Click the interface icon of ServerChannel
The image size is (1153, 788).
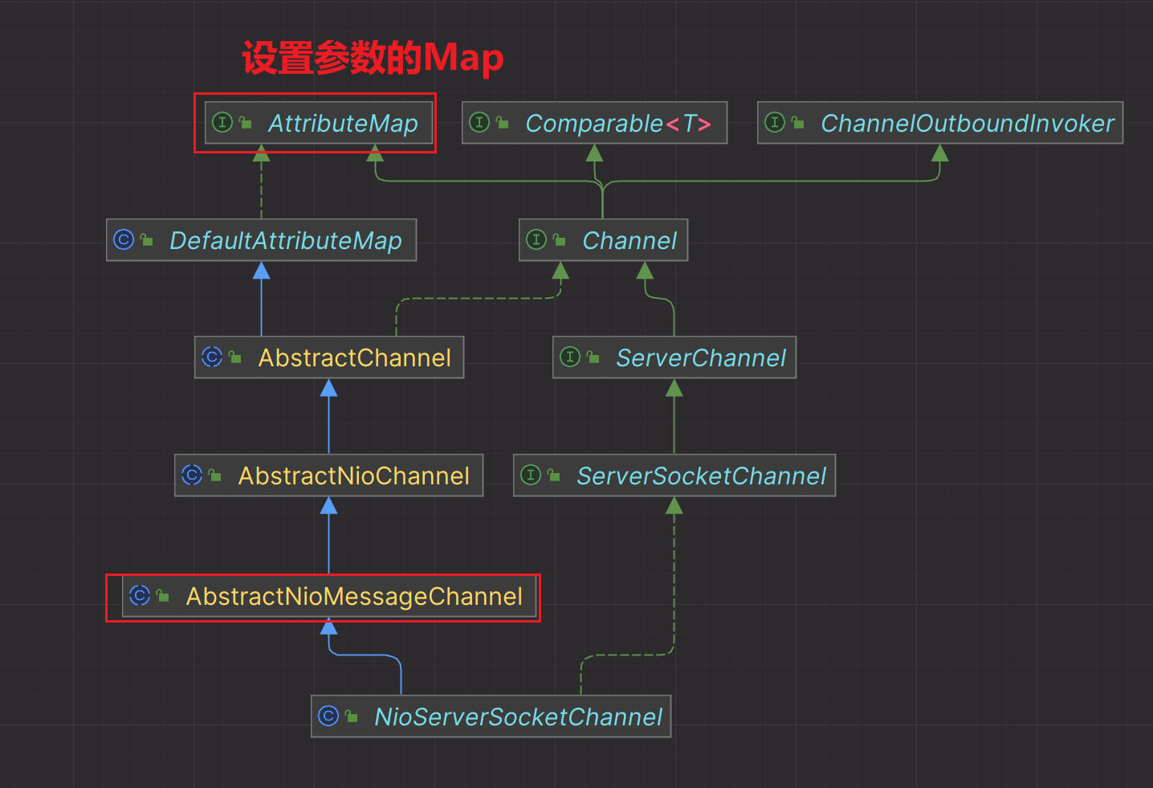pos(571,357)
